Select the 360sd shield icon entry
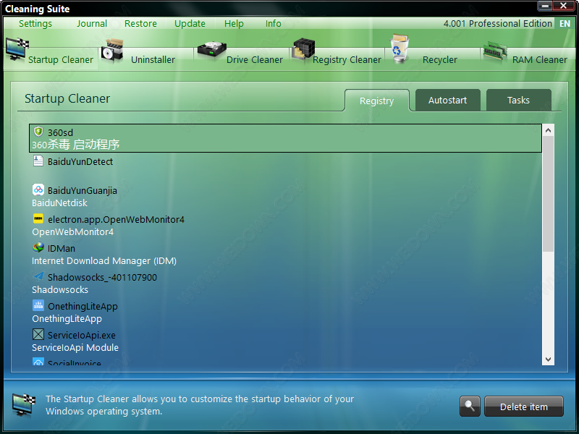 click(x=38, y=132)
